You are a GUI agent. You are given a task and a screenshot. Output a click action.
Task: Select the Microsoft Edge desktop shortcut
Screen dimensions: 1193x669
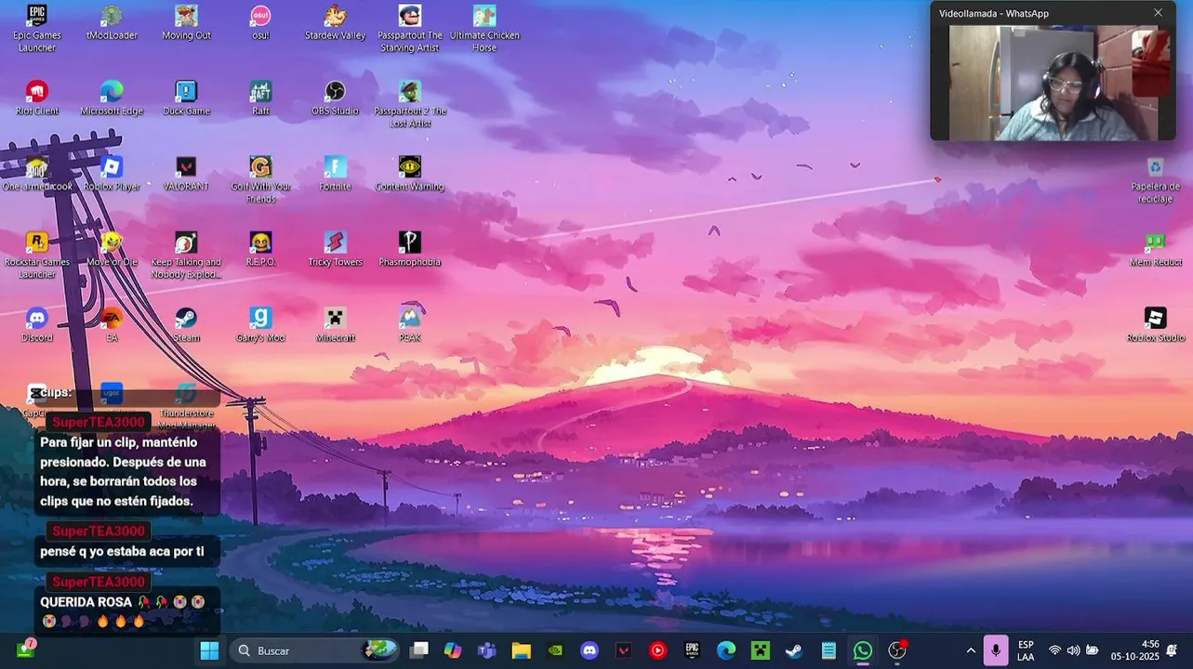112,98
